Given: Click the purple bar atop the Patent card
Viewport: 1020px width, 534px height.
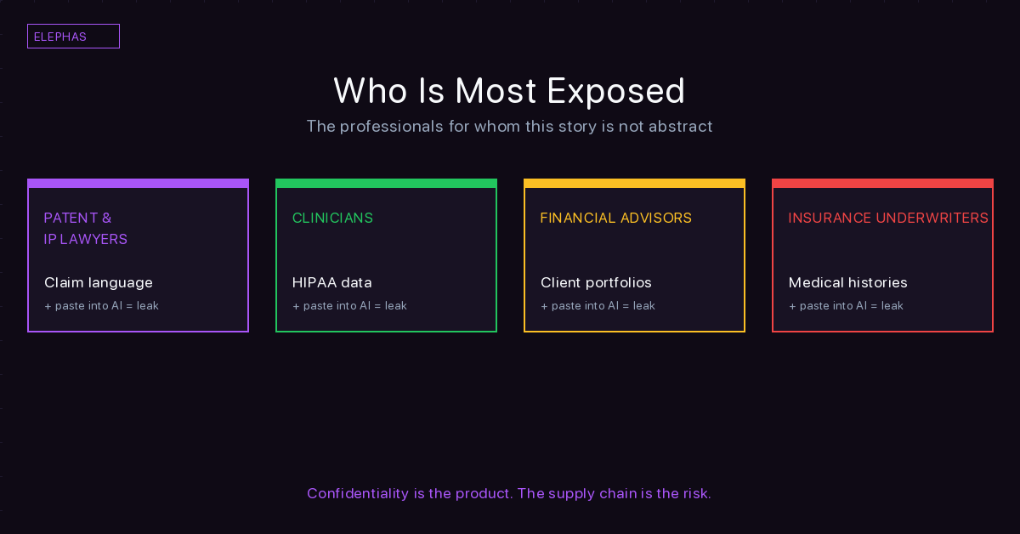Looking at the screenshot, I should [x=138, y=183].
